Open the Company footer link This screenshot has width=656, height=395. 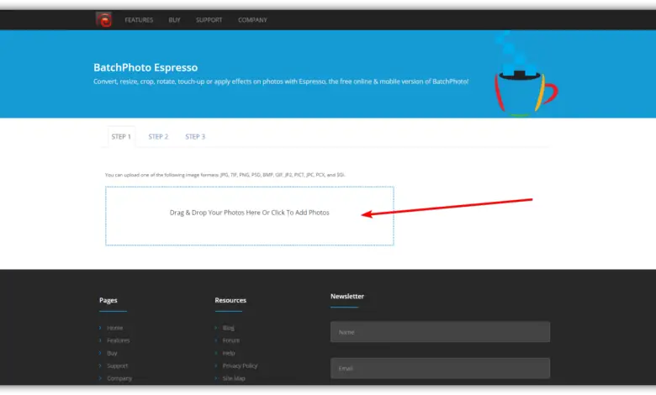pos(119,378)
